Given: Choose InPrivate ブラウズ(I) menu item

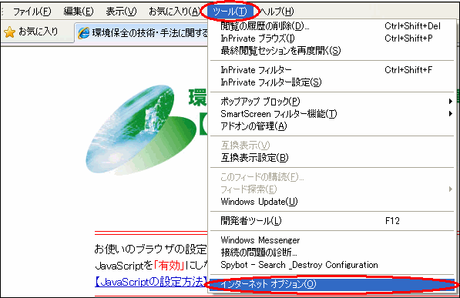Looking at the screenshot, I should pyautogui.click(x=332, y=39).
